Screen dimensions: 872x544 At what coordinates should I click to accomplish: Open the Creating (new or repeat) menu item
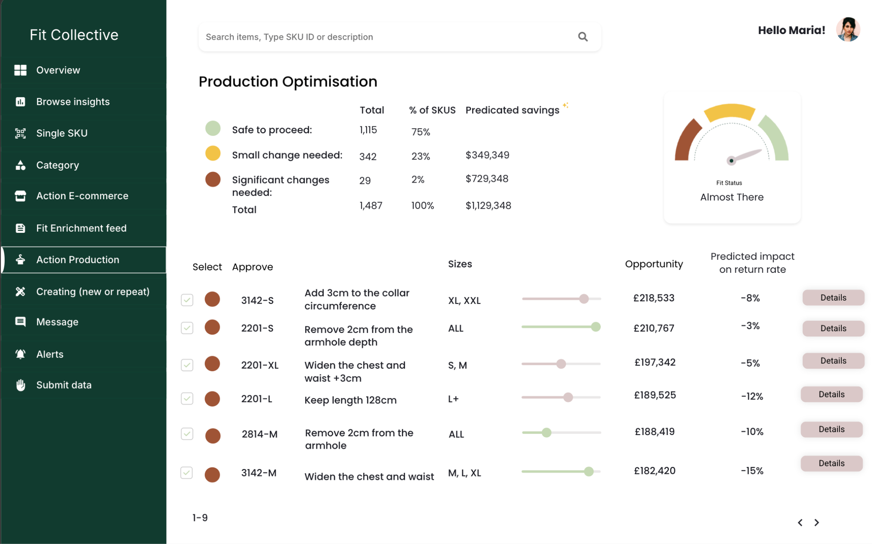click(92, 292)
